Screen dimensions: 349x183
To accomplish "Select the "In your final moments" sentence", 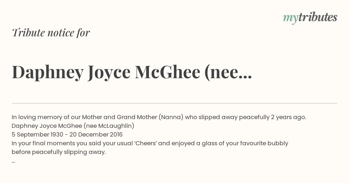I will (150, 143).
